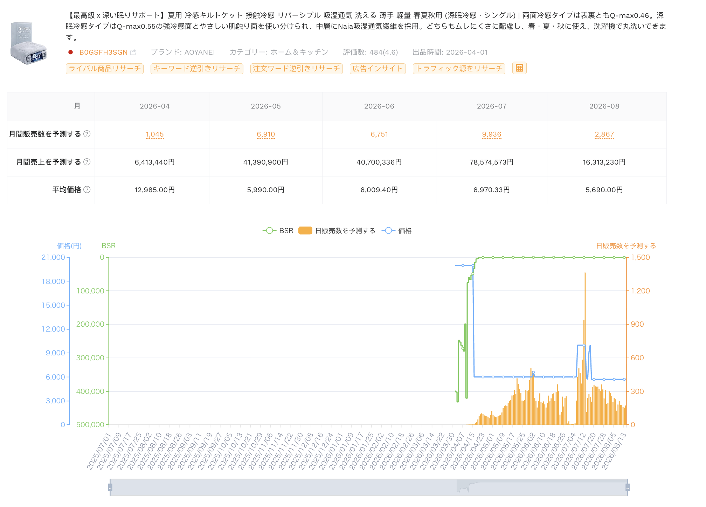Click 2026-04 sales forecast 1,045

[x=155, y=134]
